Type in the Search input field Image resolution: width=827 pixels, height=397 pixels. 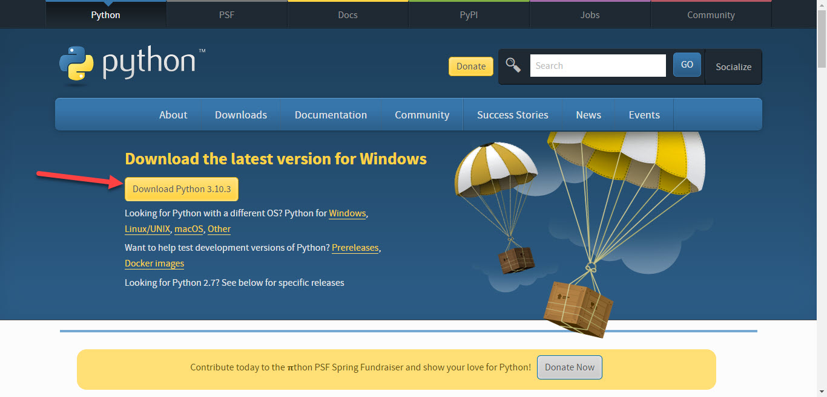598,66
